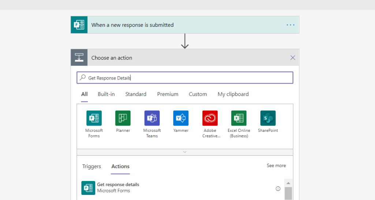Click the Forms icon on the trigger card
The height and width of the screenshot is (200, 375).
click(79, 25)
